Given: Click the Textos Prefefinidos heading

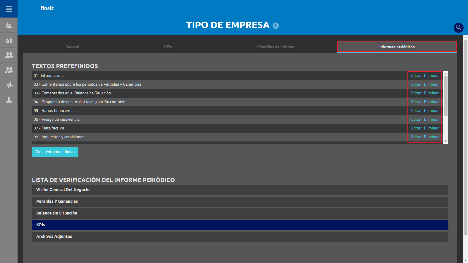Looking at the screenshot, I should pyautogui.click(x=65, y=66).
